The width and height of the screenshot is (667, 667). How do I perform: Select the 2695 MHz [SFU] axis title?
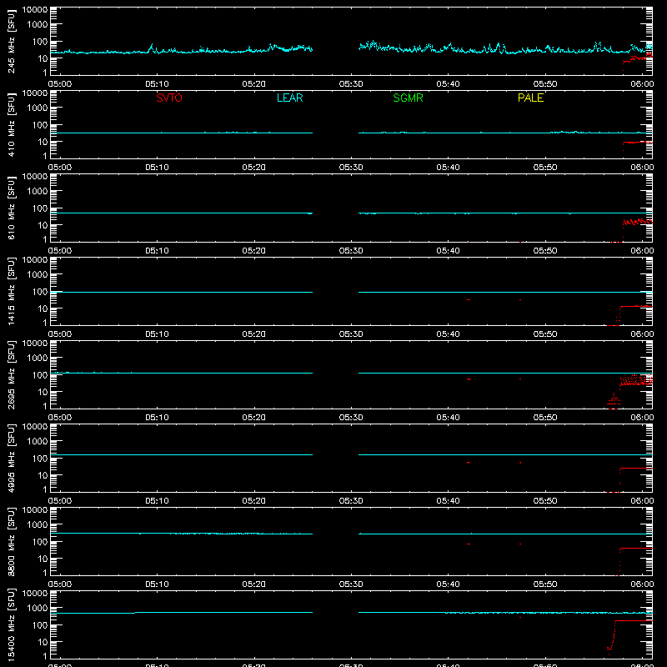12,375
